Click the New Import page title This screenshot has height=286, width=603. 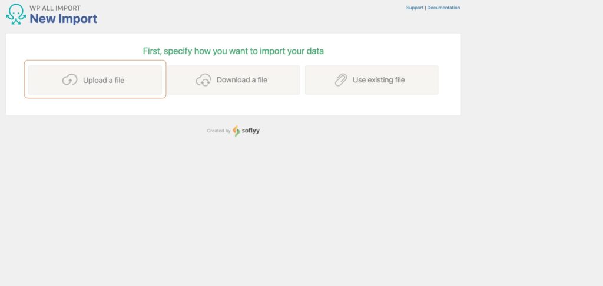pos(64,18)
